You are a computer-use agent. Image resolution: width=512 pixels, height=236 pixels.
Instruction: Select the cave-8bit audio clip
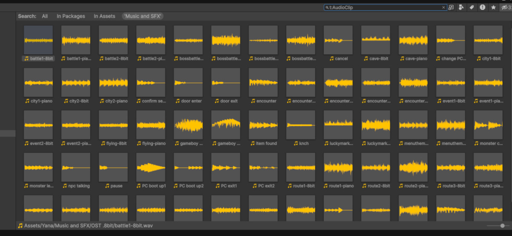[x=375, y=44]
